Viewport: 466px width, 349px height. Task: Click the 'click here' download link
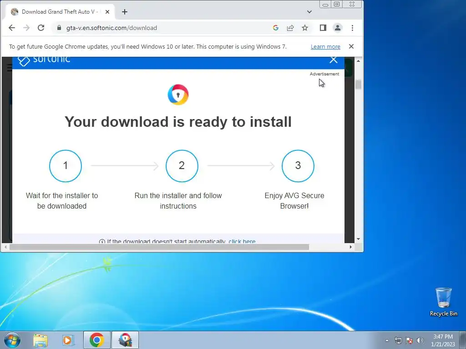coord(242,241)
